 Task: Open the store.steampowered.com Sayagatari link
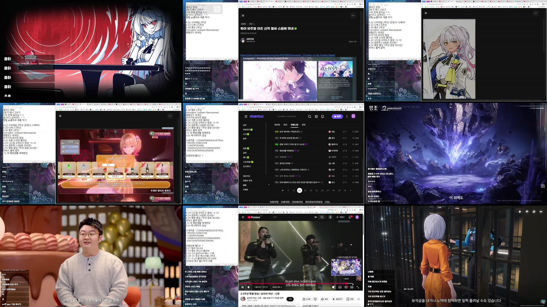point(288,55)
